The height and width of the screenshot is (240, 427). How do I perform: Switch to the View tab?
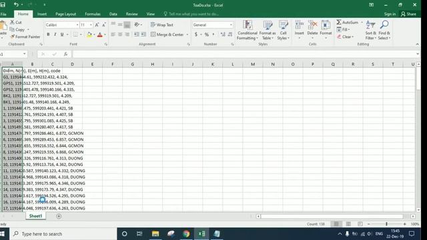(x=150, y=14)
